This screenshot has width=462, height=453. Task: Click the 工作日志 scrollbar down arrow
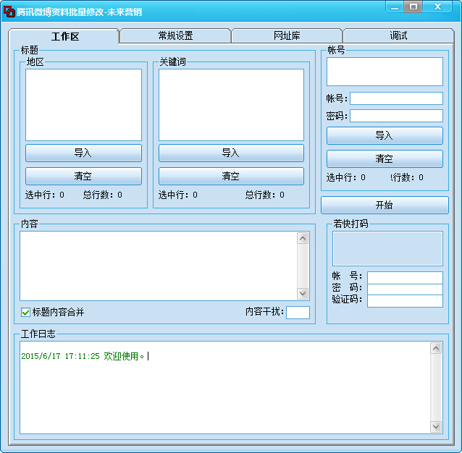[436, 426]
